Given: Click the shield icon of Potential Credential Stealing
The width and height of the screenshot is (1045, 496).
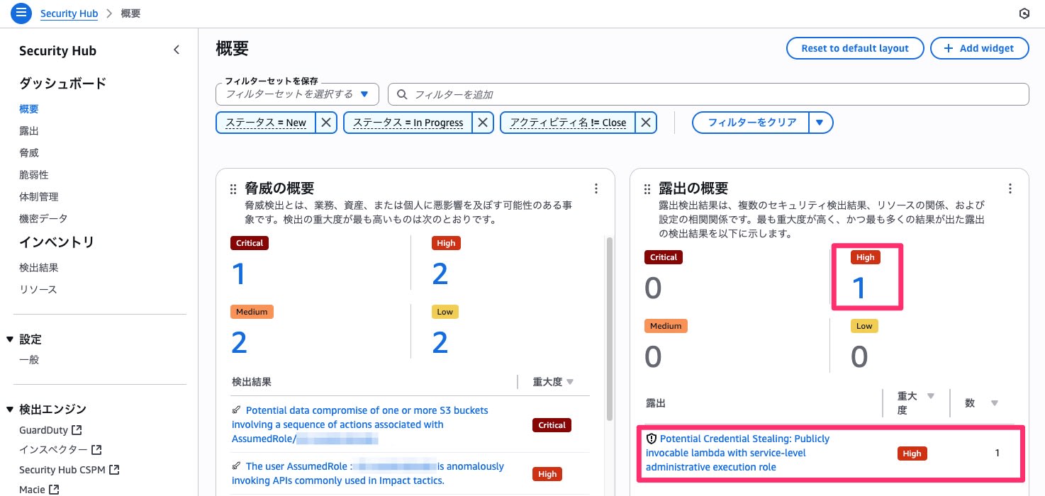Looking at the screenshot, I should point(652,439).
